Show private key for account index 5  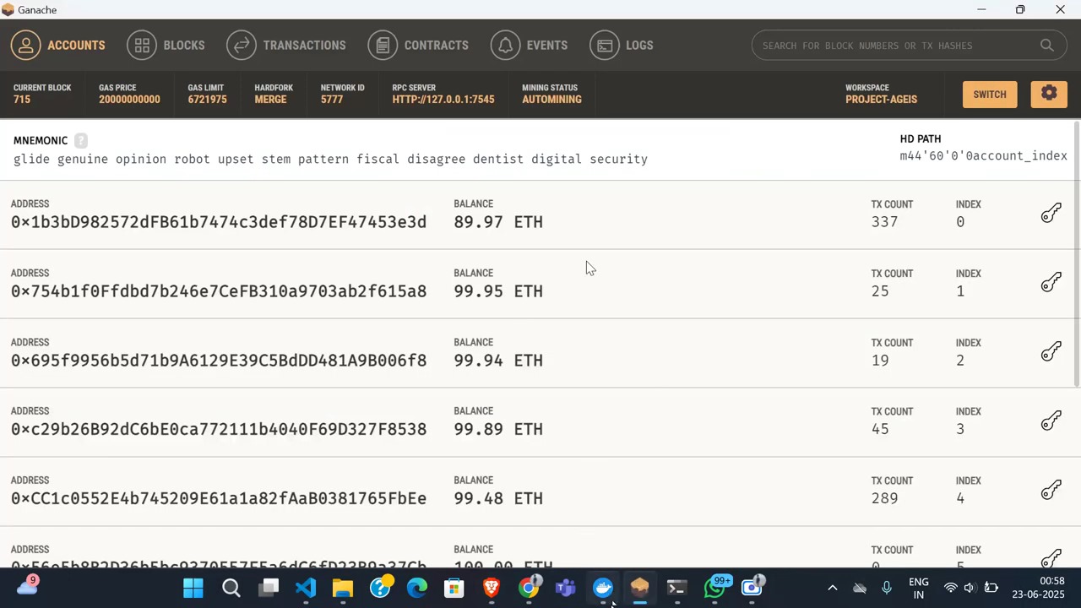(1051, 558)
